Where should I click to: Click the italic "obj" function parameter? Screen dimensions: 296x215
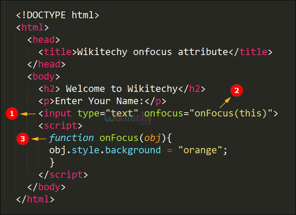pyautogui.click(x=152, y=138)
